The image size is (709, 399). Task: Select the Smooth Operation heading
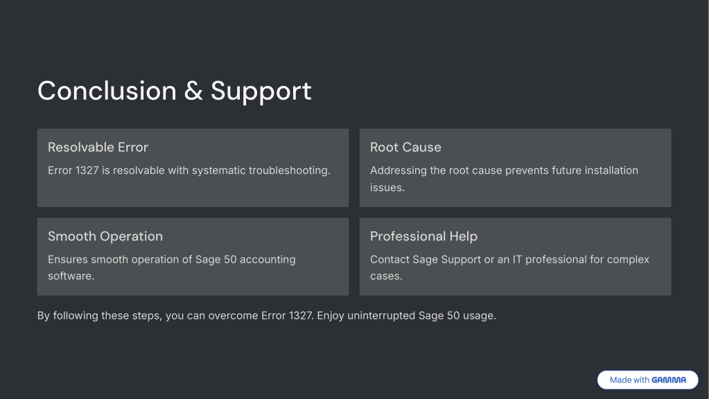coord(105,236)
